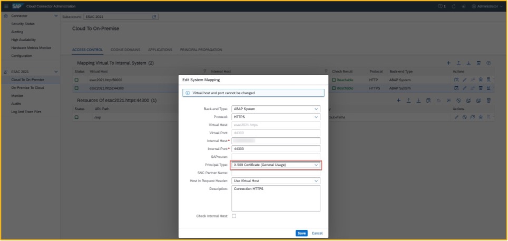Select the /sap URL path cell
The width and height of the screenshot is (508, 241).
pos(97,117)
